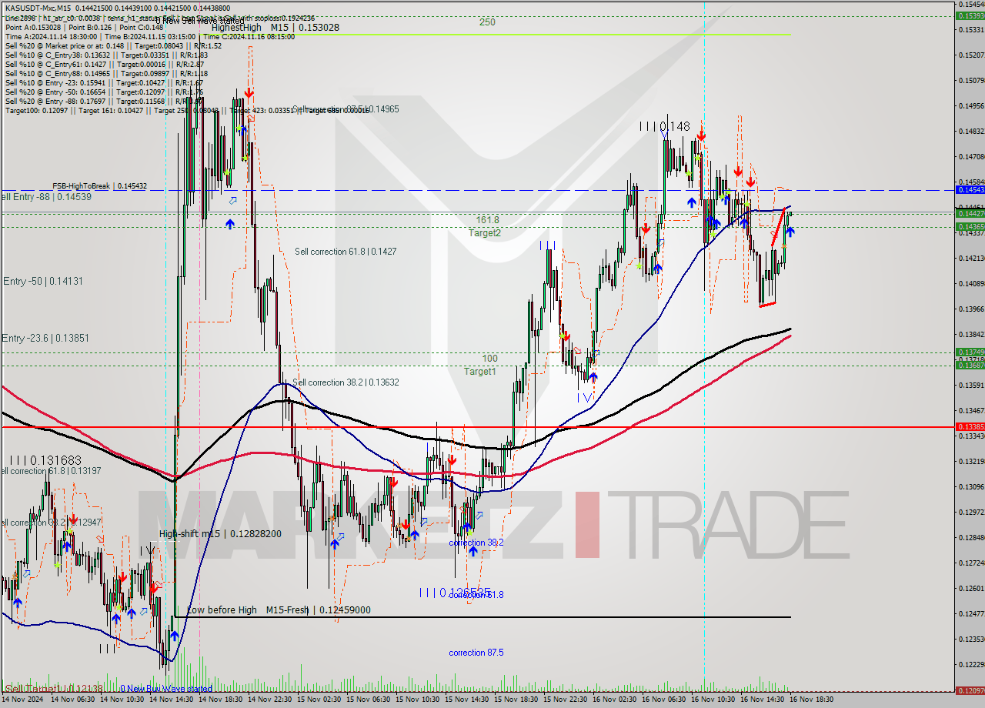Click the Sell correction 61.8 | 0.1427 label
The width and height of the screenshot is (985, 708).
(x=346, y=252)
